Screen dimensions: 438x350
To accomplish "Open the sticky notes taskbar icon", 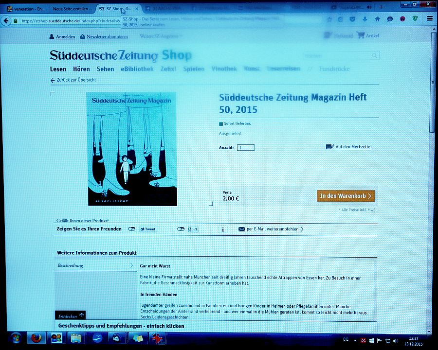I will pos(137,338).
